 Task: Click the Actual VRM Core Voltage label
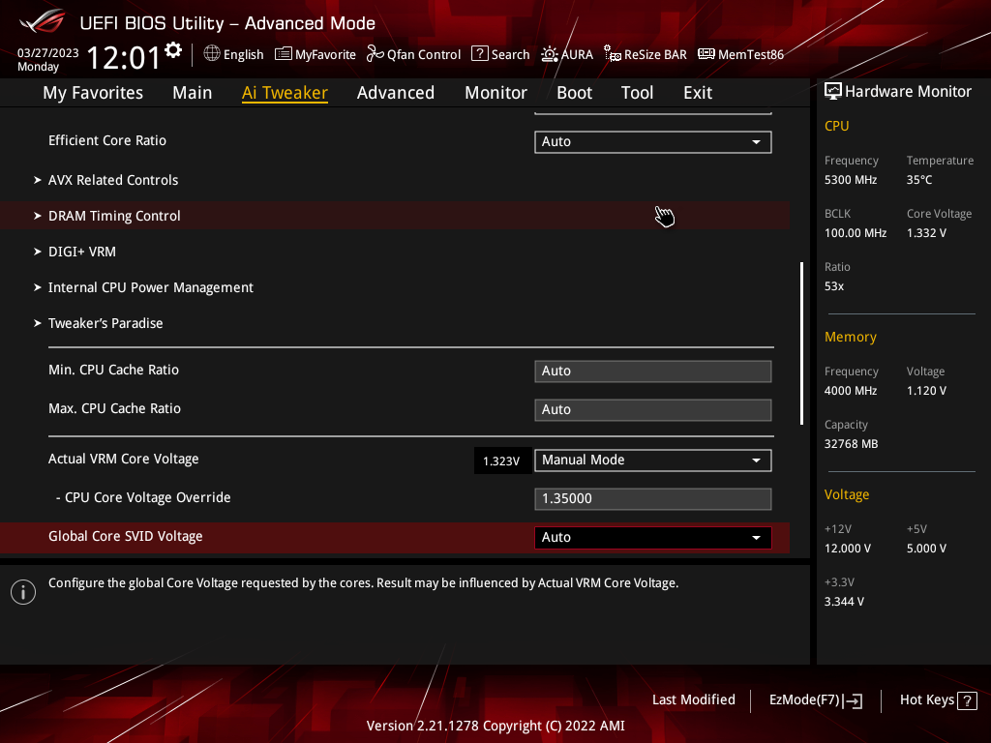click(x=123, y=460)
